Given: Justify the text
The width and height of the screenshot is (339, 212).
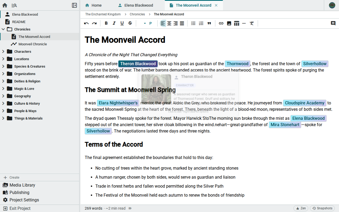Looking at the screenshot, I should 182,23.
